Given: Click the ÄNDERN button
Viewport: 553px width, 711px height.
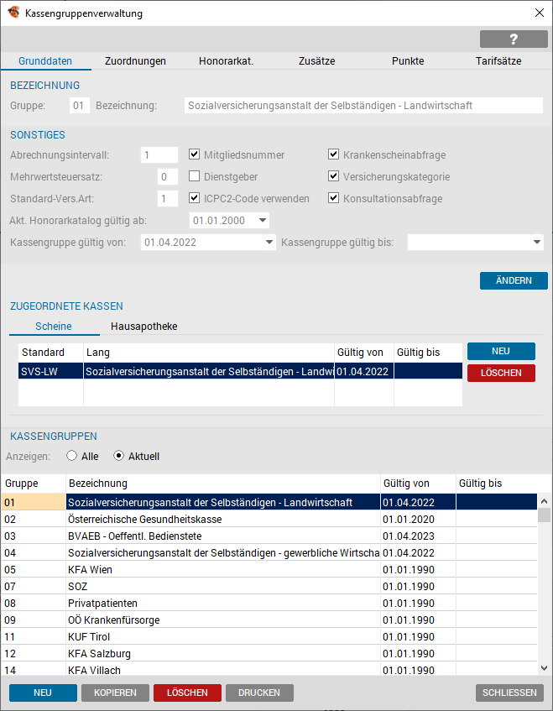Looking at the screenshot, I should click(x=514, y=280).
